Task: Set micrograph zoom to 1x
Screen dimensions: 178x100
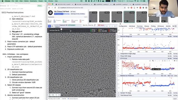Action: pyautogui.click(x=56, y=95)
